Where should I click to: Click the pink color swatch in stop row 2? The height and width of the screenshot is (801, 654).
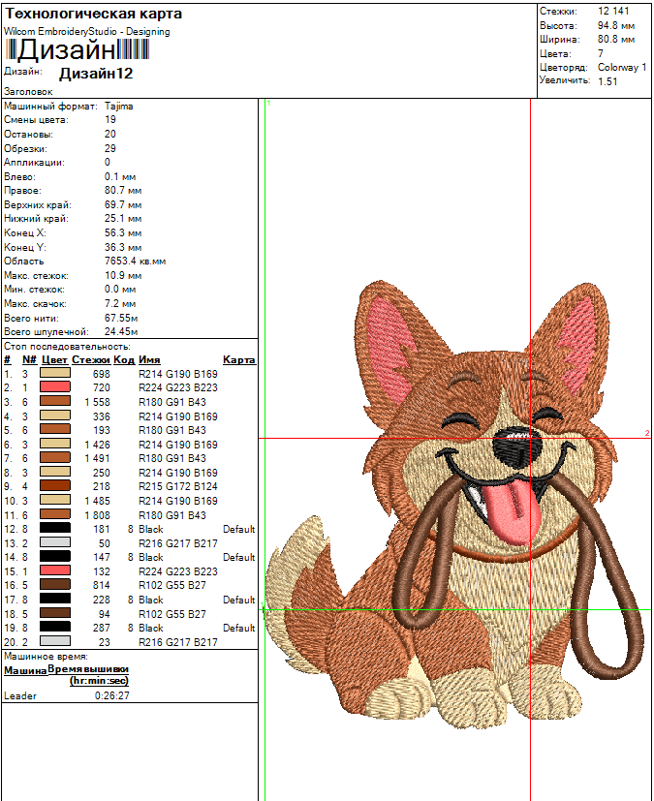[55, 387]
